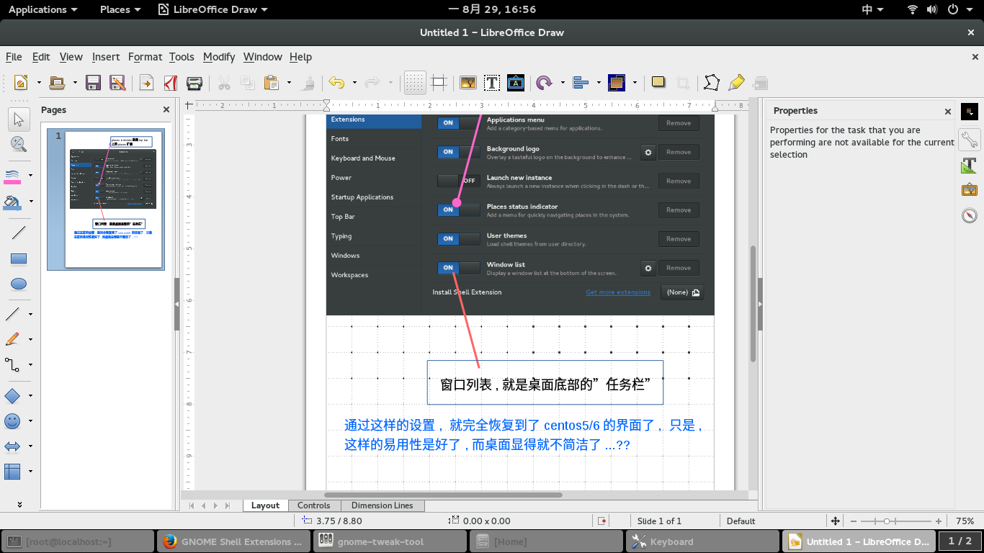This screenshot has width=984, height=553.
Task: Click the Export icon
Action: point(146,83)
